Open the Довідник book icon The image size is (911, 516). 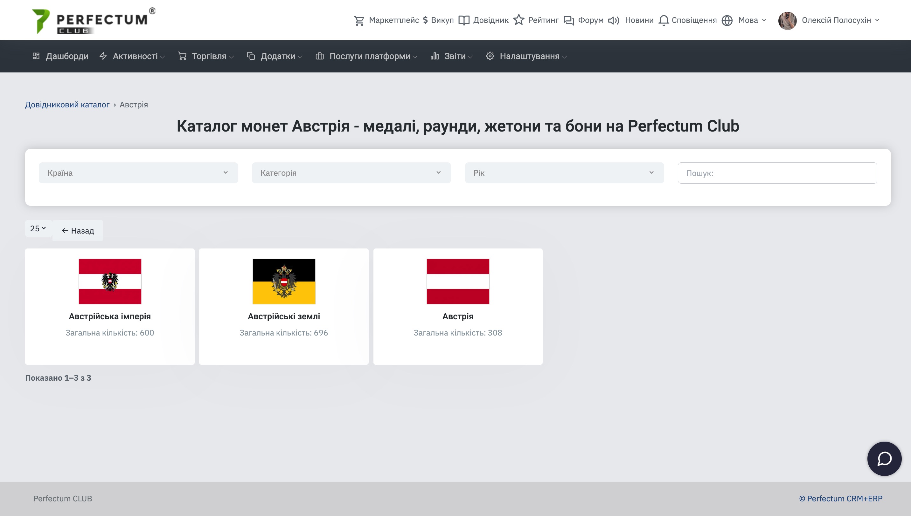tap(464, 21)
